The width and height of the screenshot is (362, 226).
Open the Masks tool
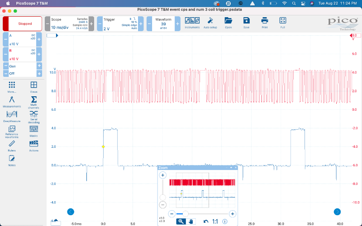click(33, 130)
